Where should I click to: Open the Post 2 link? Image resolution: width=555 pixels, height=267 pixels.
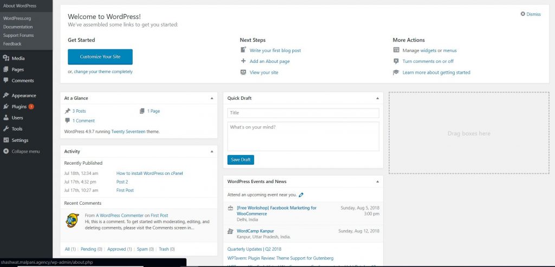coord(122,182)
